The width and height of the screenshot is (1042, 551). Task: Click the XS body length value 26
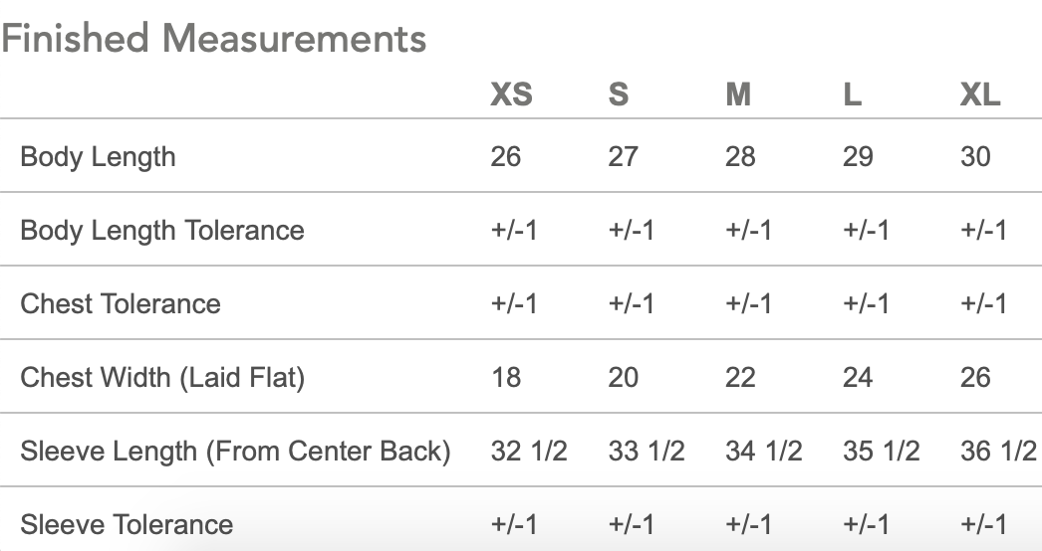click(x=506, y=156)
